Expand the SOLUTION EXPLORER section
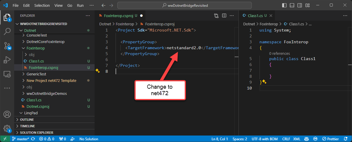 33,133
